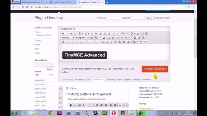Open Chrome from the Windows taskbar

coord(50,113)
